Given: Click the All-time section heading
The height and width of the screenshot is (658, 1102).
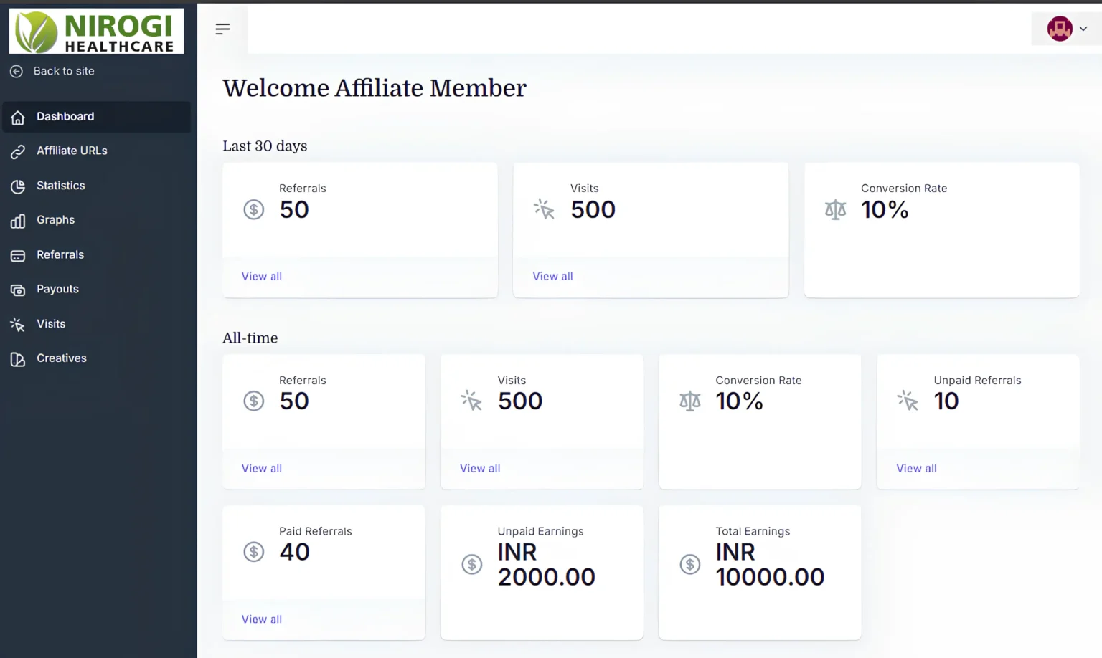Looking at the screenshot, I should [x=250, y=338].
